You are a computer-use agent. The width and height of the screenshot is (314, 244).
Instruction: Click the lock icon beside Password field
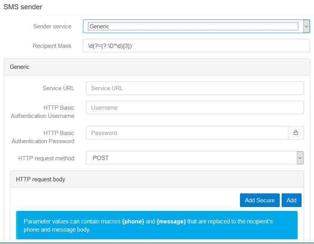point(296,133)
